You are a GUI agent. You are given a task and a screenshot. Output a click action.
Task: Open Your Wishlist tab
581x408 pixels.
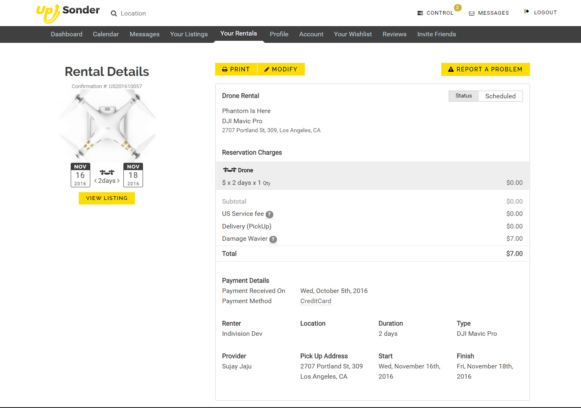tap(353, 34)
